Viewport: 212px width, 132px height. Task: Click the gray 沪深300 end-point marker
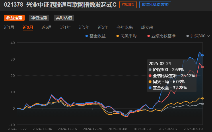pyautogui.click(x=203, y=104)
